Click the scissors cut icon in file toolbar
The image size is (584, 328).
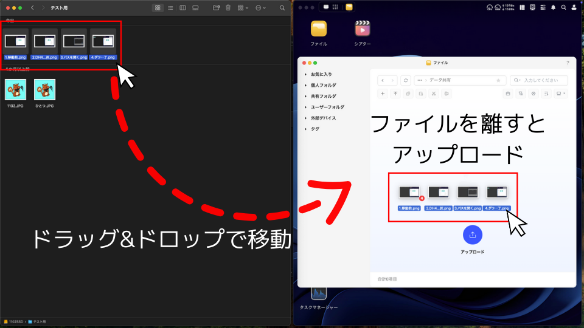coord(434,94)
